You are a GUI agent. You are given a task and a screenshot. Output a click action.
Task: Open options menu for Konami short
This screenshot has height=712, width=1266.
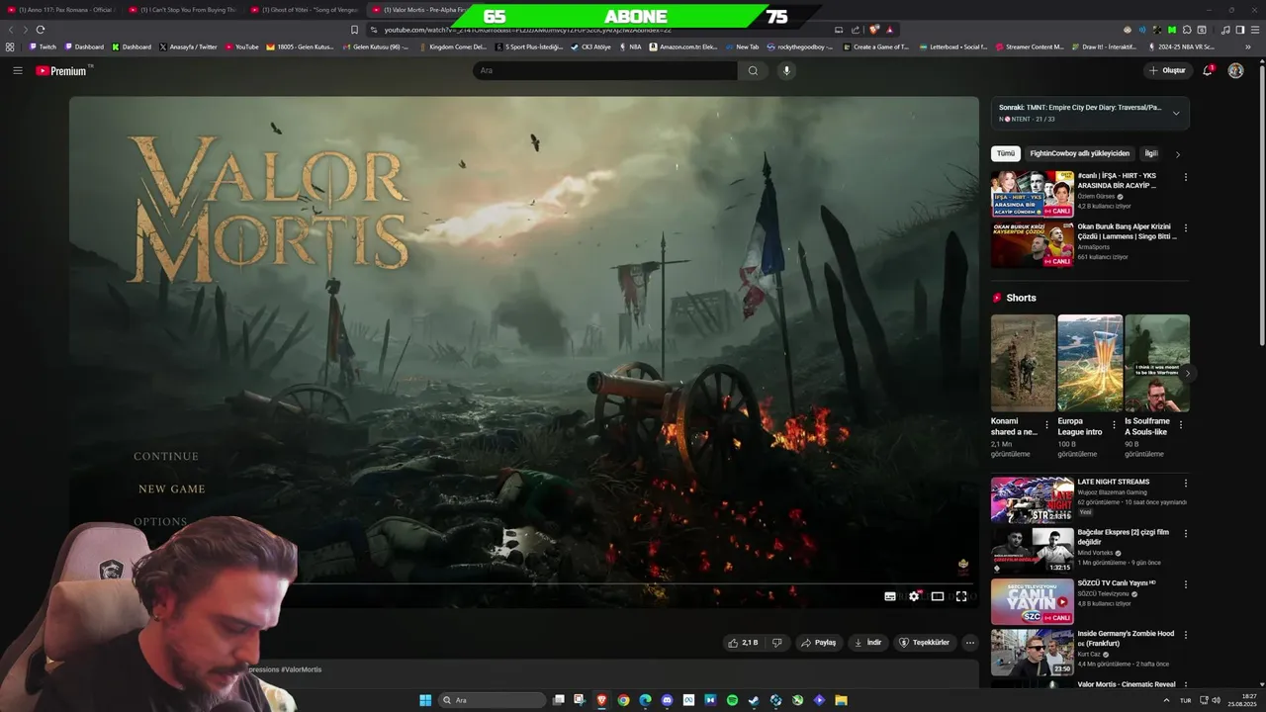pyautogui.click(x=1047, y=425)
